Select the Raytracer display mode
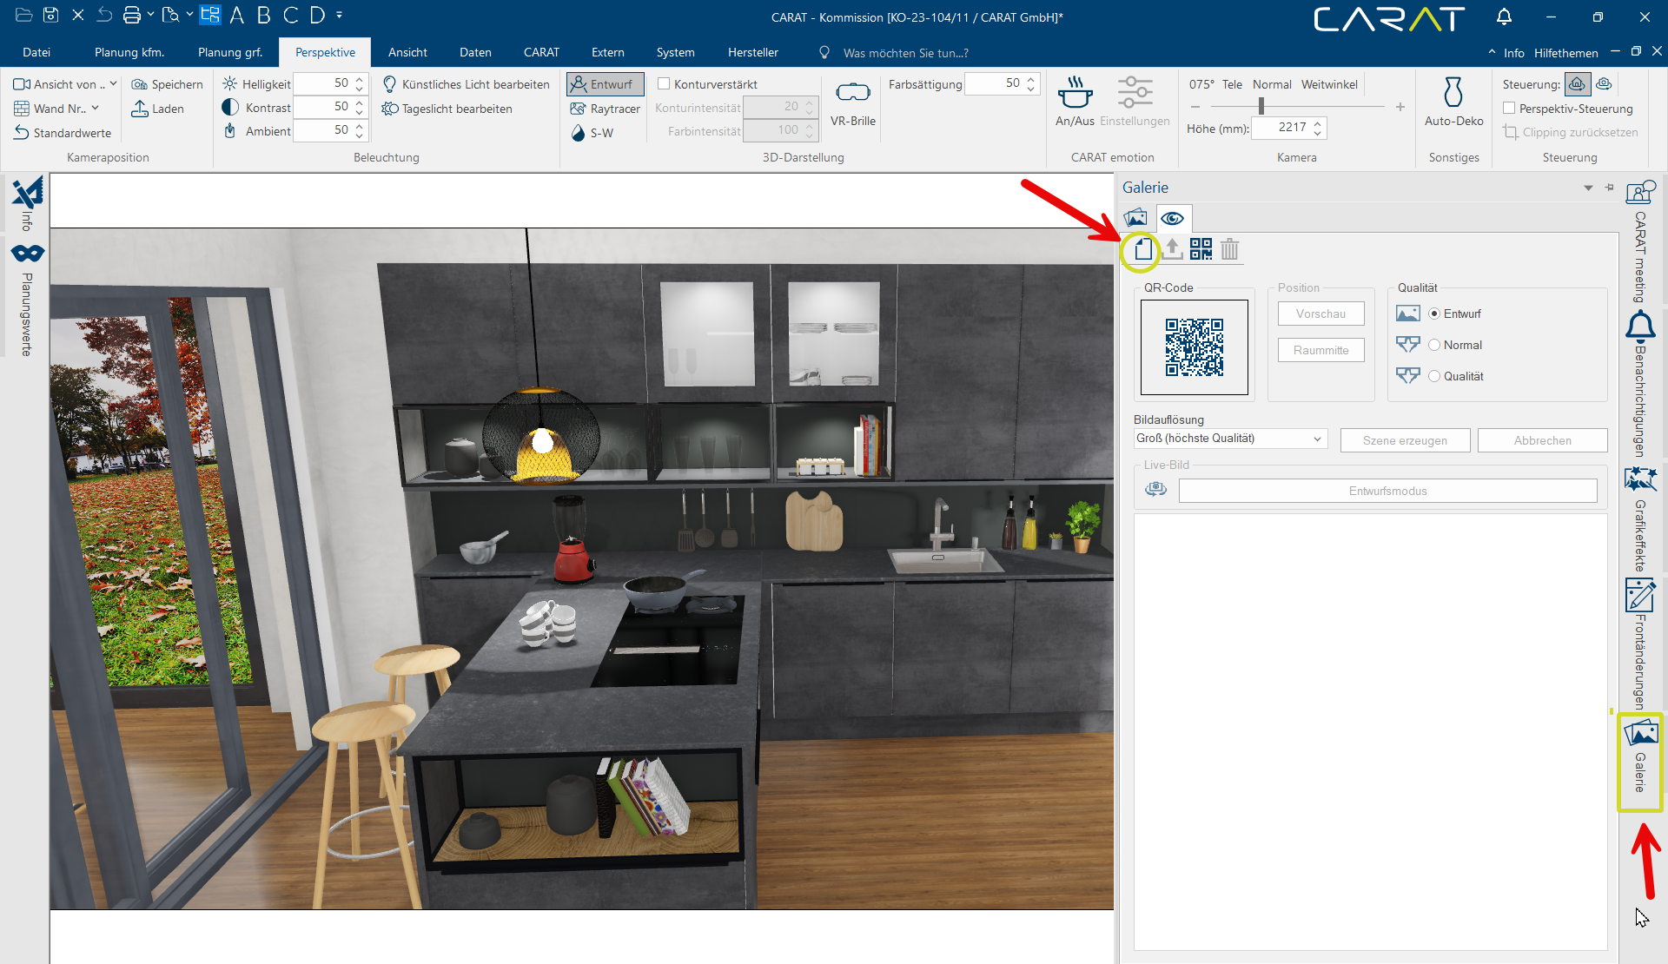Viewport: 1668px width, 964px height. tap(606, 109)
